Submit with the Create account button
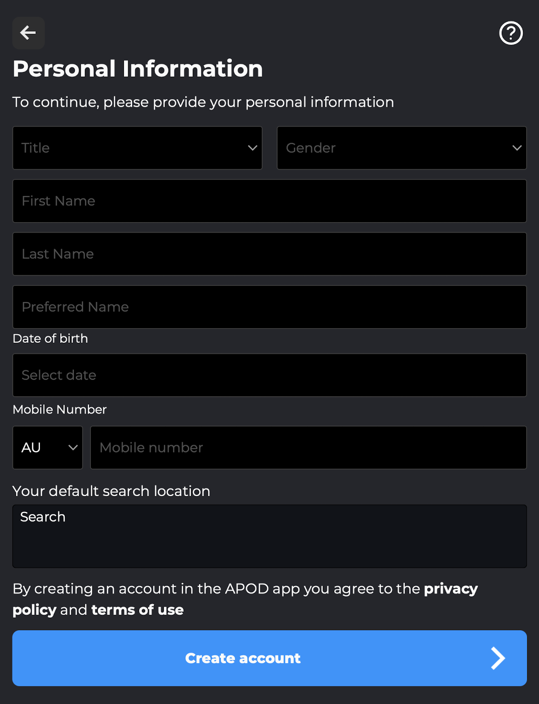Viewport: 539px width, 704px height. pyautogui.click(x=269, y=658)
